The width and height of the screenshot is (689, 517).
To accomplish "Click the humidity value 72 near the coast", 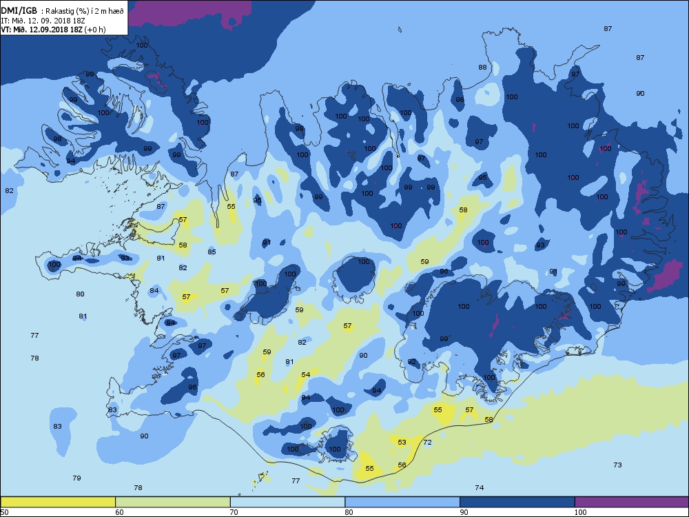I will pyautogui.click(x=428, y=443).
